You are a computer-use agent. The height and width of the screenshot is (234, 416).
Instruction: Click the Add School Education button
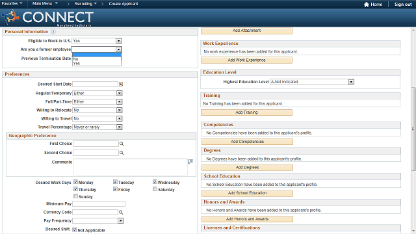tap(247, 193)
